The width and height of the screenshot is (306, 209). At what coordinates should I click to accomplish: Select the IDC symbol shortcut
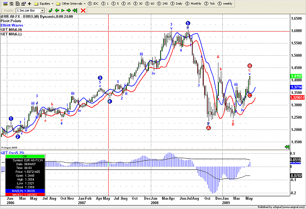93,3
